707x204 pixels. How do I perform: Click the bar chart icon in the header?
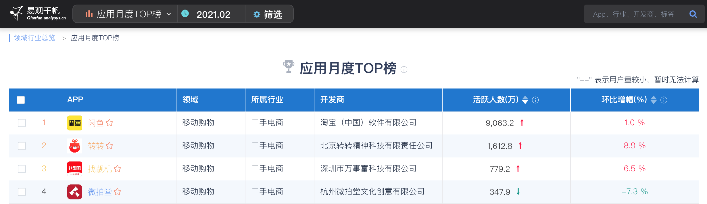(89, 14)
